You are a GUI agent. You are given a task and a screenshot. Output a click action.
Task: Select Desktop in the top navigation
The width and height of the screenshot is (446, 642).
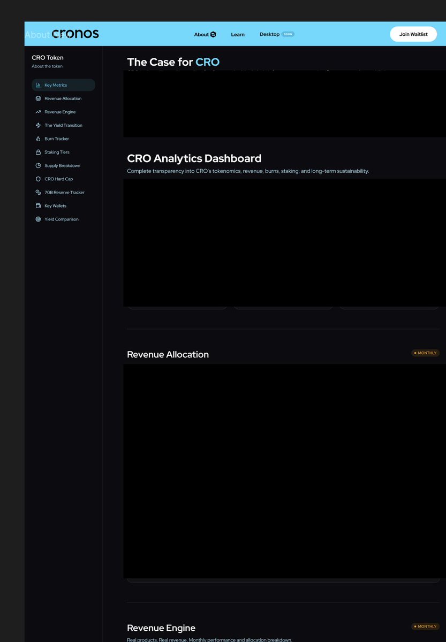pos(269,34)
